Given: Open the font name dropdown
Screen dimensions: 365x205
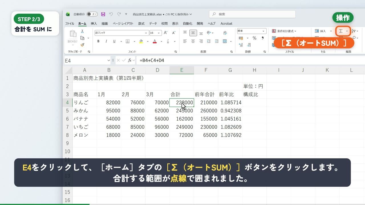Looking at the screenshot, I should 146,33.
